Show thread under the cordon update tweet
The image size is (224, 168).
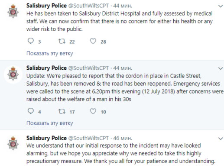pyautogui.click(x=50, y=123)
